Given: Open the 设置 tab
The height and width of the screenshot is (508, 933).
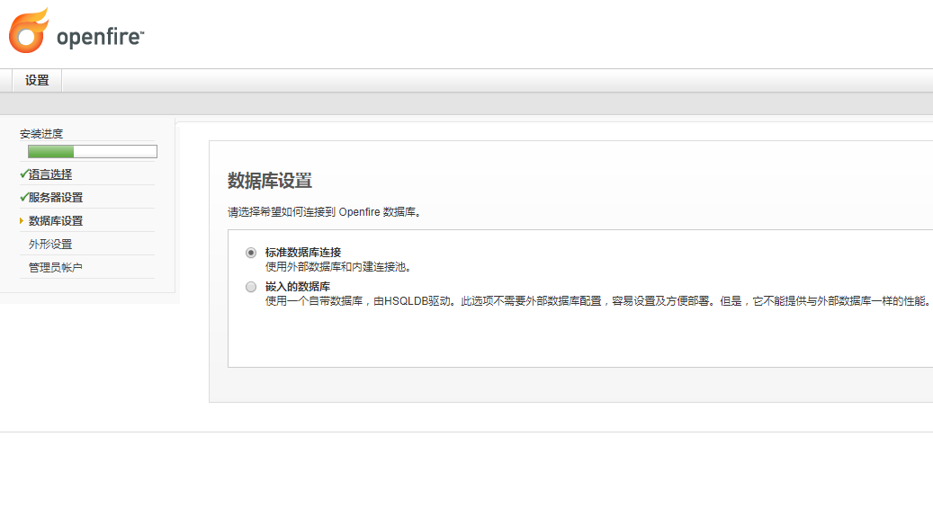Looking at the screenshot, I should click(x=37, y=80).
